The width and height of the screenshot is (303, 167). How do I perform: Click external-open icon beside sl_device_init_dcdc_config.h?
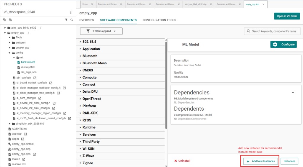(54, 103)
